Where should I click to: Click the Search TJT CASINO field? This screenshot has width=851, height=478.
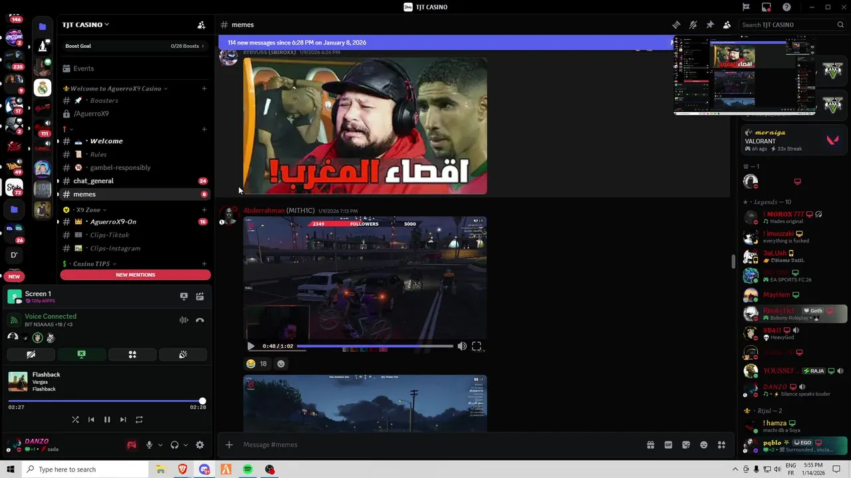click(792, 25)
